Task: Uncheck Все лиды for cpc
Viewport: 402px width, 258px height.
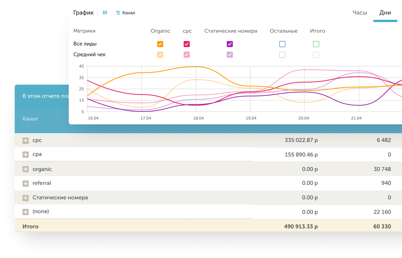Action: tap(187, 44)
